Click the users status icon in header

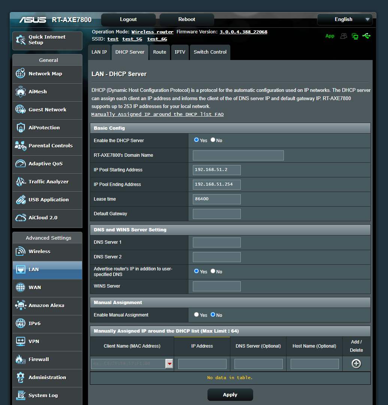(344, 36)
